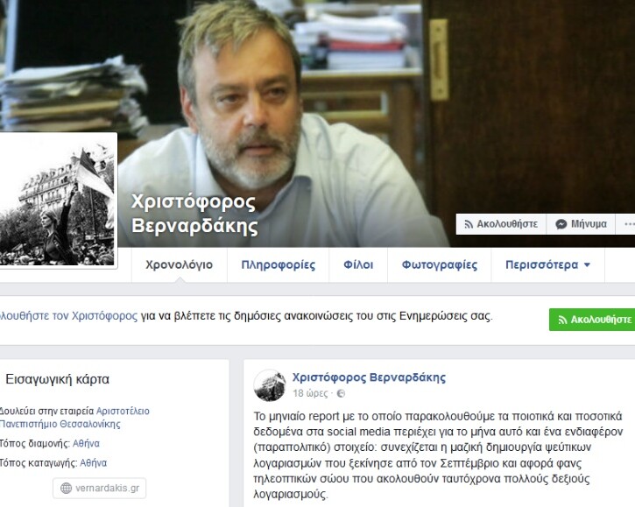The width and height of the screenshot is (635, 507).
Task: Go to the Φίλοι tab
Action: pyautogui.click(x=358, y=264)
